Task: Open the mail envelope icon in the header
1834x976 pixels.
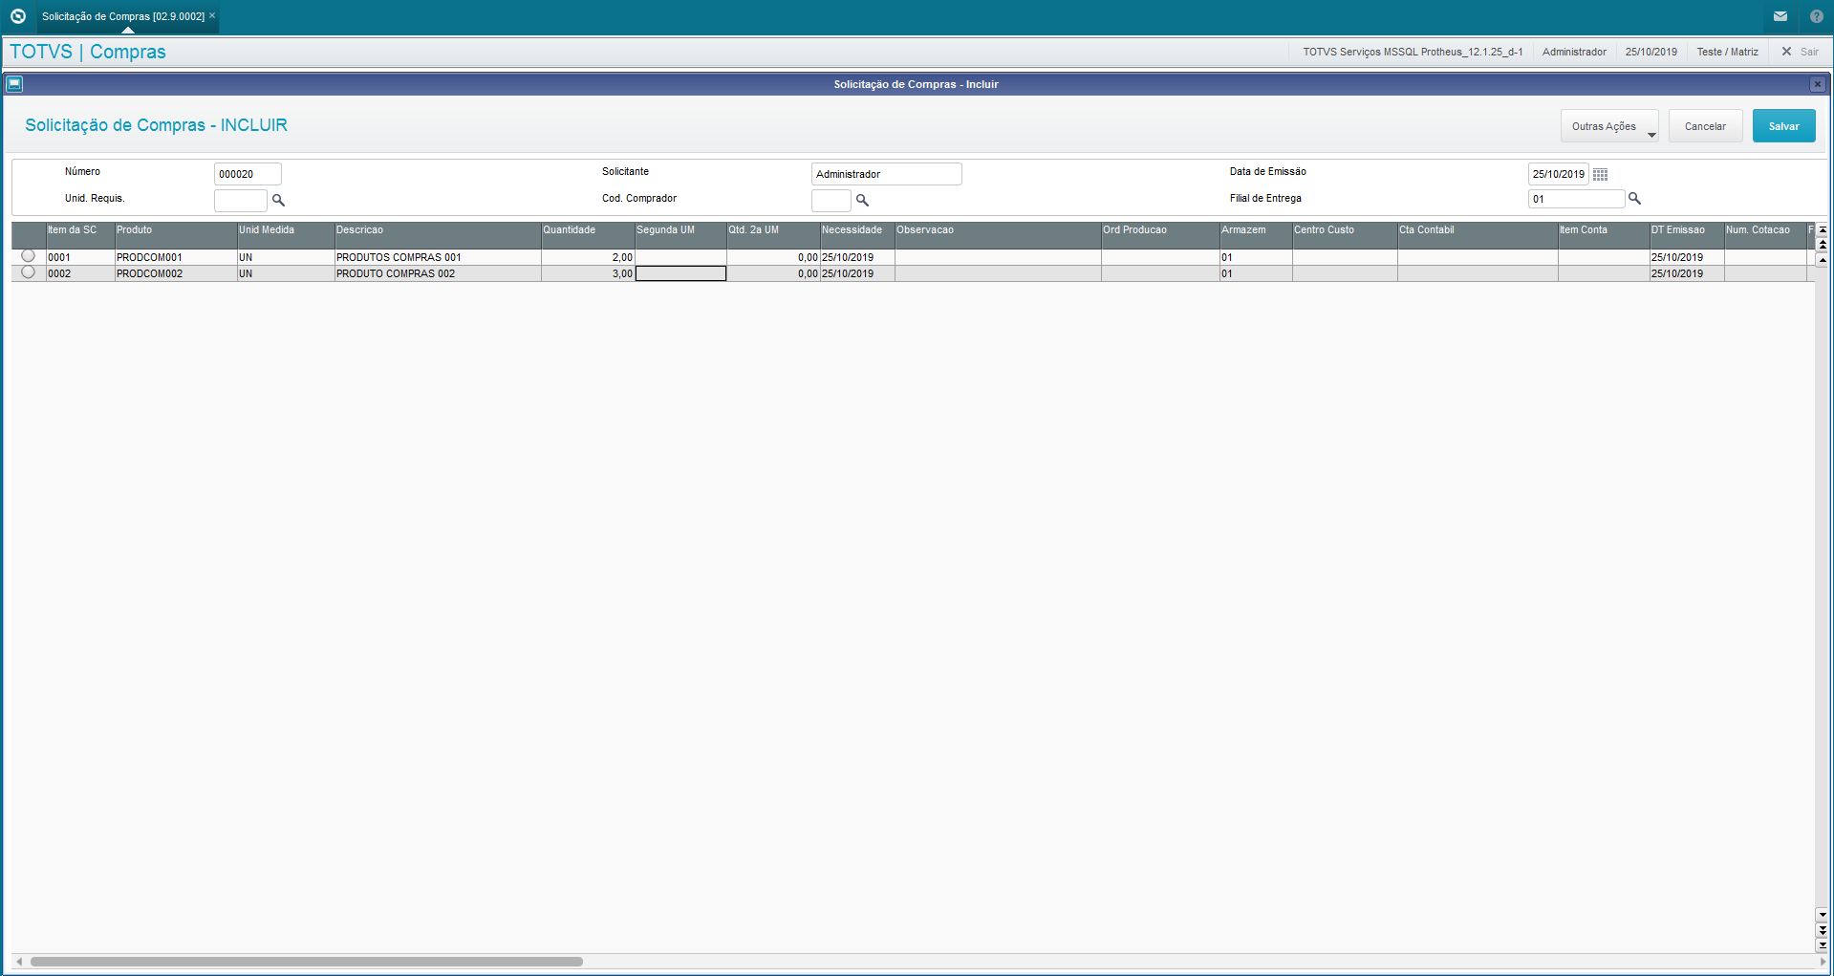Action: pos(1780,16)
